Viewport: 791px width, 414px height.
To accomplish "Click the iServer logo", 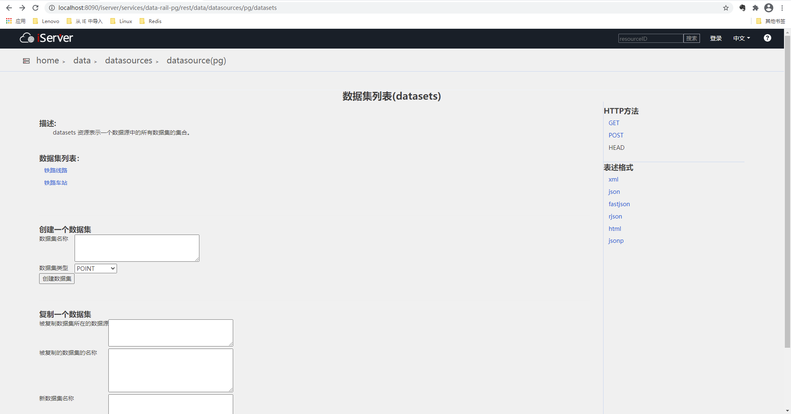I will (46, 38).
